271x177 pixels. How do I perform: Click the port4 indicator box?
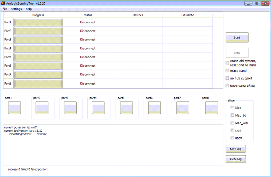(x=98, y=108)
